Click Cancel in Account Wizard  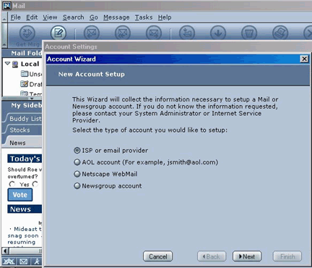coord(157,256)
